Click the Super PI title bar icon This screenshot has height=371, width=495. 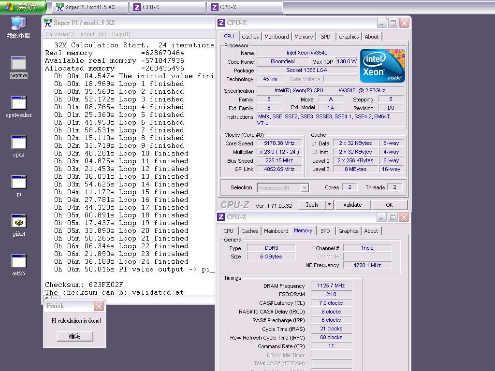pyautogui.click(x=48, y=23)
